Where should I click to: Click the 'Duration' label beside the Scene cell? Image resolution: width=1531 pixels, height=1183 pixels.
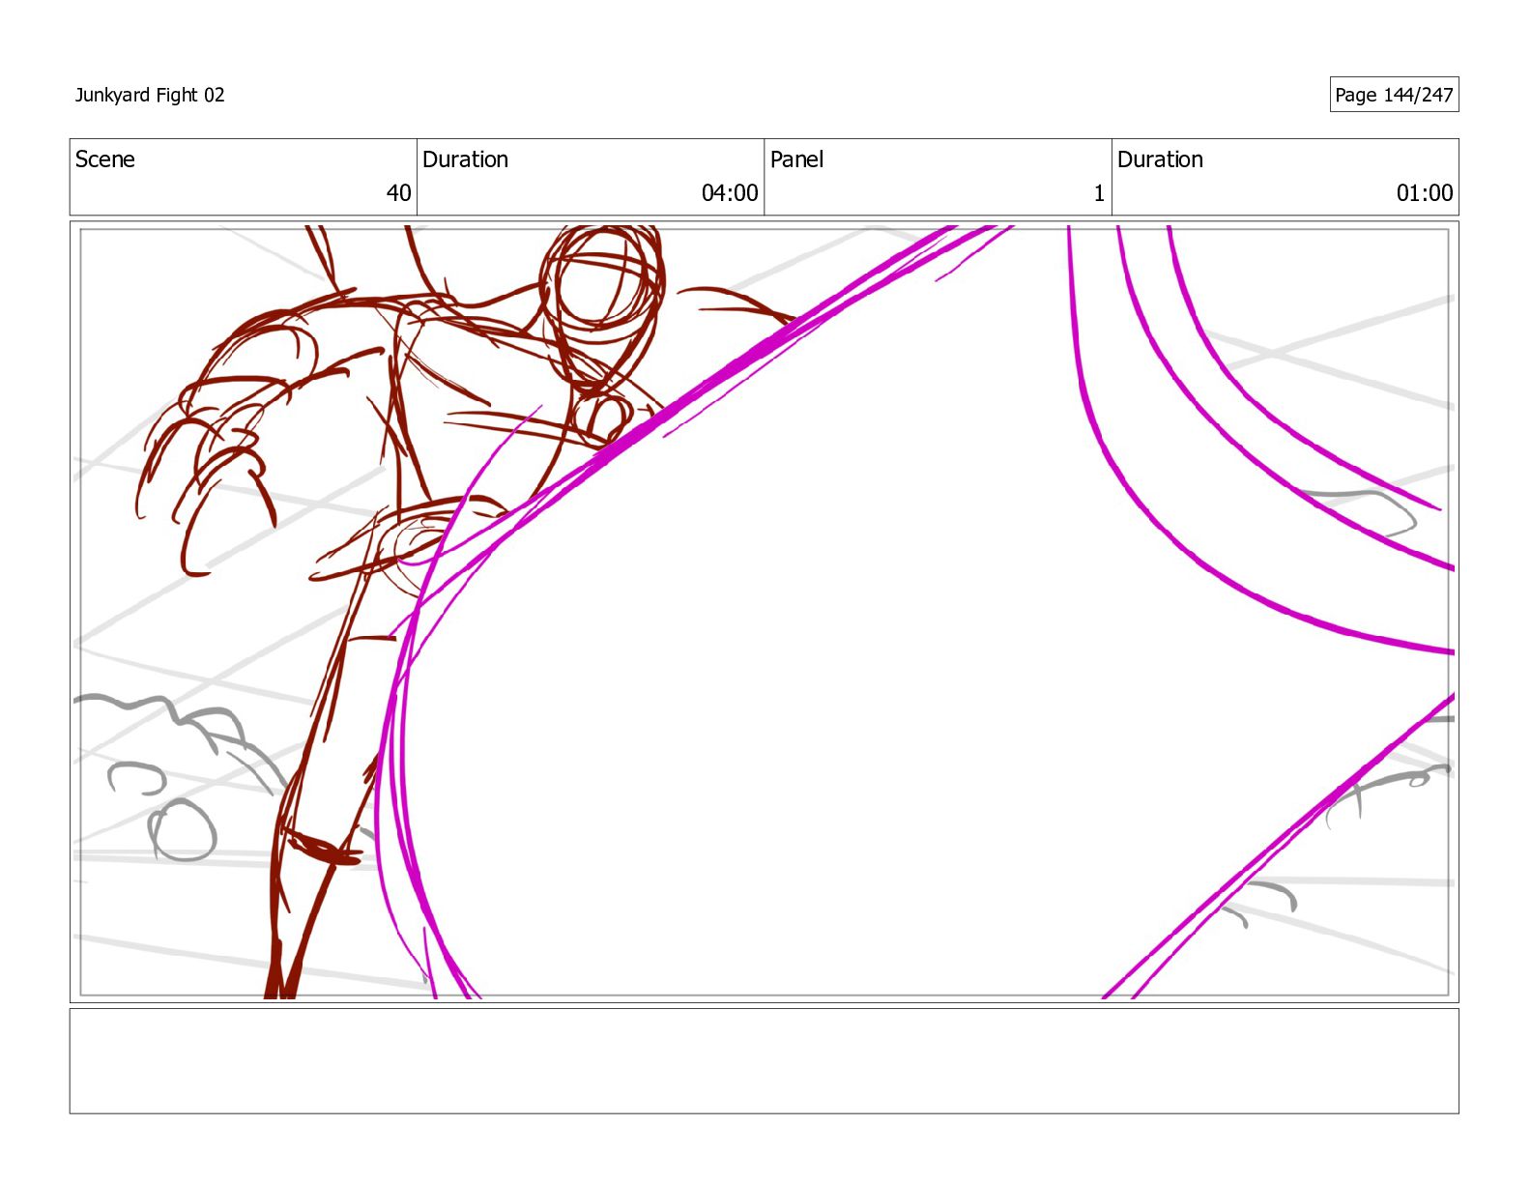[x=465, y=159]
